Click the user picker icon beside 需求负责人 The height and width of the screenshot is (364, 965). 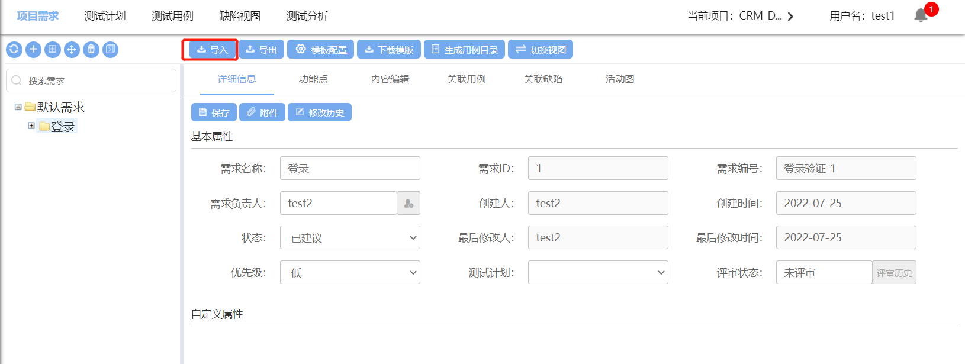tap(408, 204)
